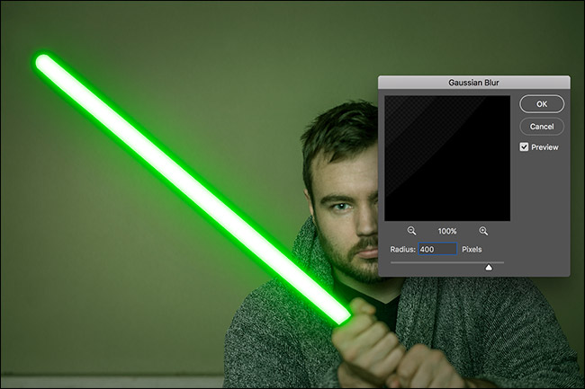Click the Pixels unit label
This screenshot has width=585, height=389.
coord(472,250)
